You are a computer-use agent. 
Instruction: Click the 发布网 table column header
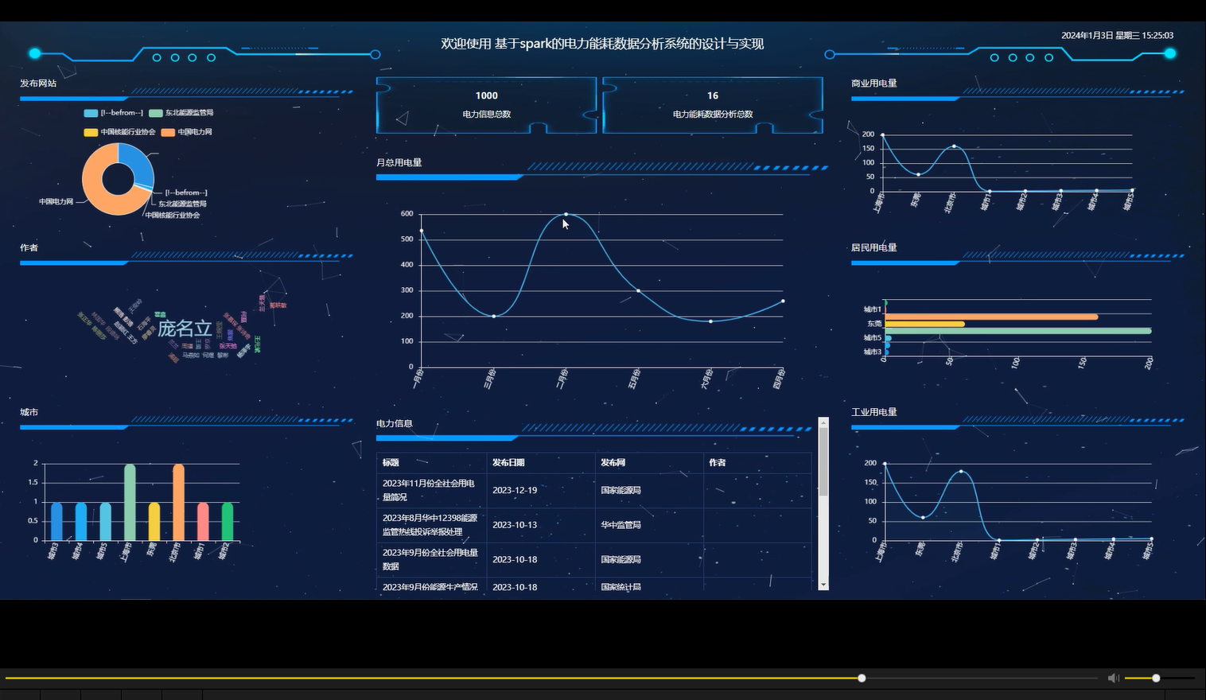[649, 462]
